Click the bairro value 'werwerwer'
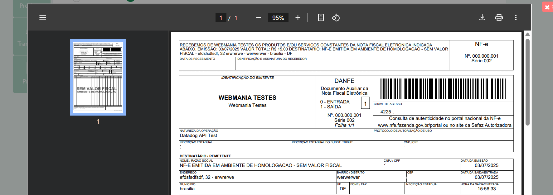This screenshot has height=195, width=553. tap(348, 177)
